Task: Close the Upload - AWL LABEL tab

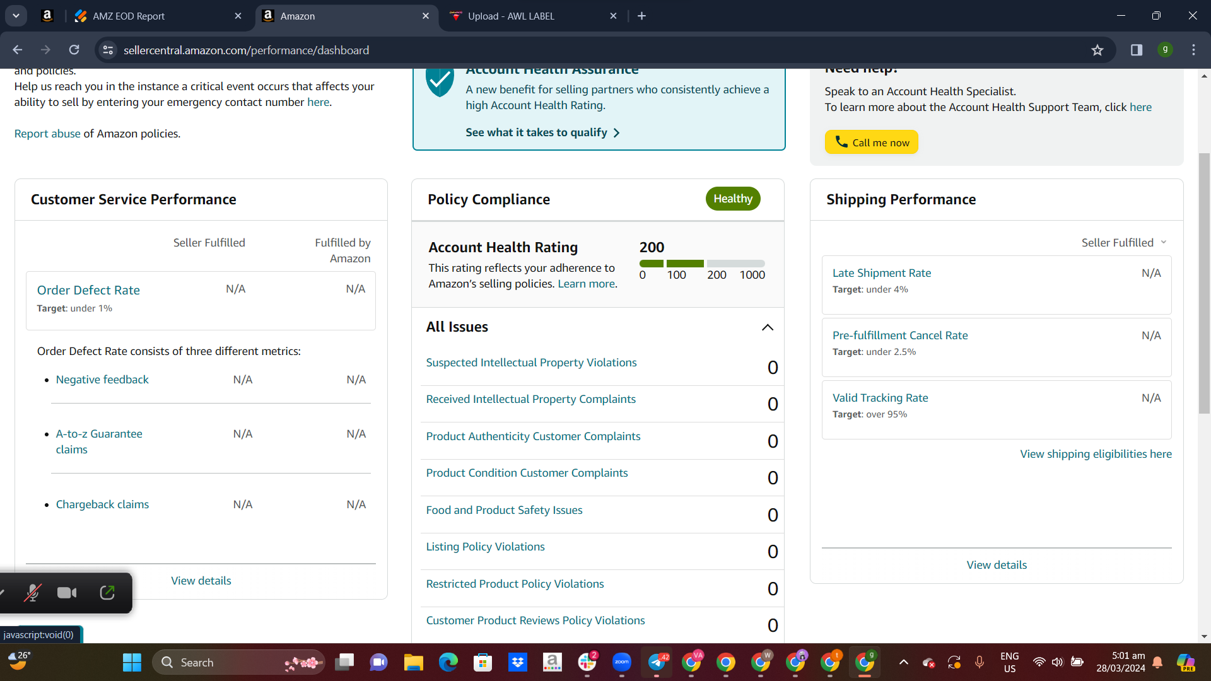Action: tap(613, 16)
